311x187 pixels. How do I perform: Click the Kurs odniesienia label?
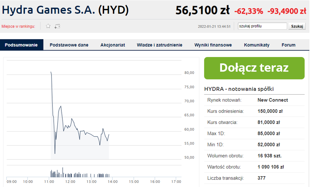(225, 111)
